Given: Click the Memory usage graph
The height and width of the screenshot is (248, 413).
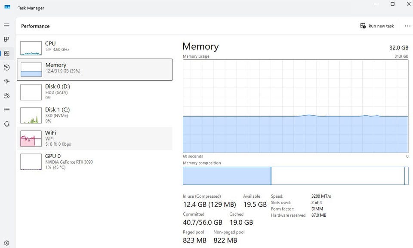Looking at the screenshot, I should (x=296, y=106).
